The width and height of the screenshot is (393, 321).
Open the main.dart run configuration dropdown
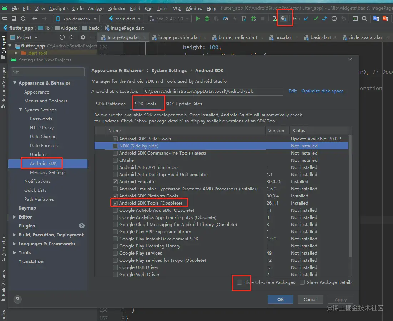(125, 19)
